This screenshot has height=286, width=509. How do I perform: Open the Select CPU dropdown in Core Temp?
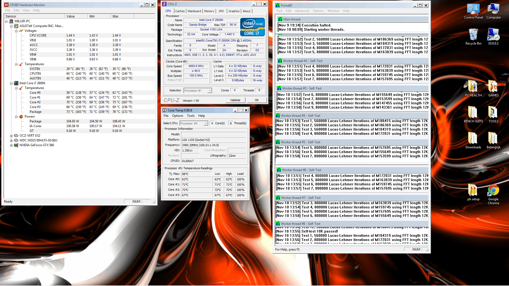point(194,123)
